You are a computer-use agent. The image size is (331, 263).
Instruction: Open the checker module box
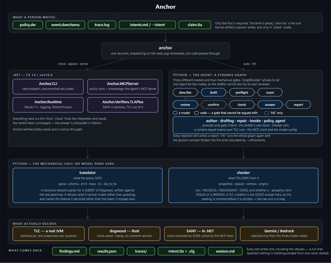(x=244, y=185)
